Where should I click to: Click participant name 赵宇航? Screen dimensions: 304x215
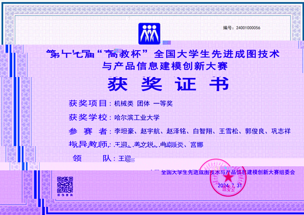(x=150, y=131)
